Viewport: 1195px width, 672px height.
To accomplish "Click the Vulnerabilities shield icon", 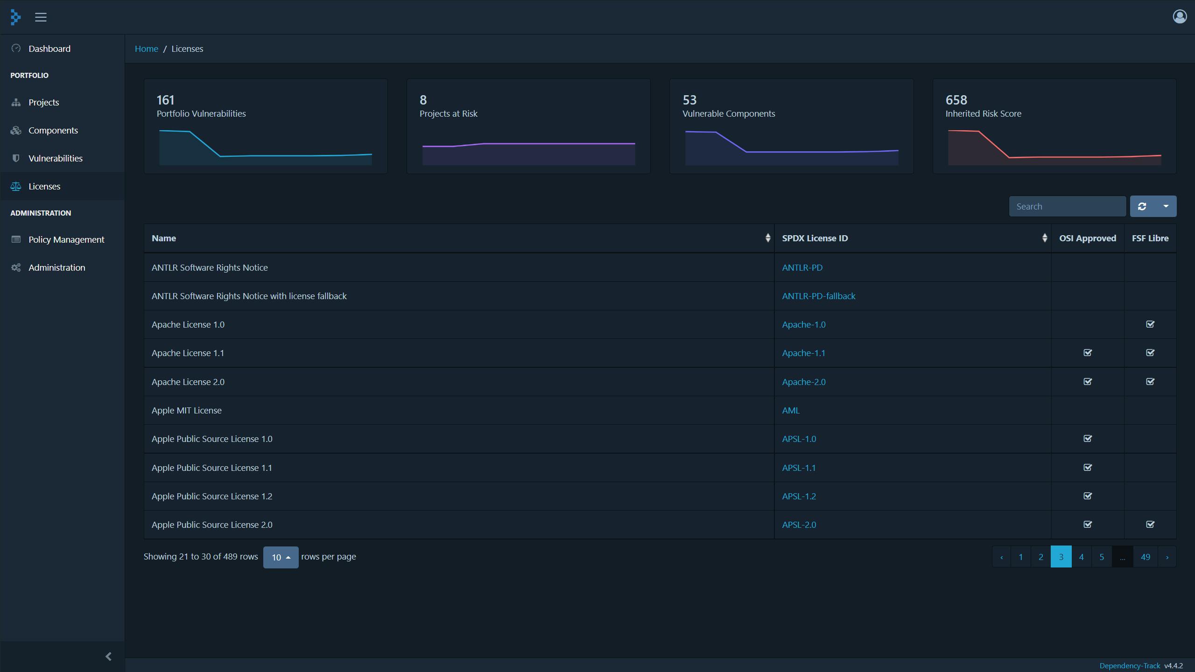I will (x=16, y=158).
